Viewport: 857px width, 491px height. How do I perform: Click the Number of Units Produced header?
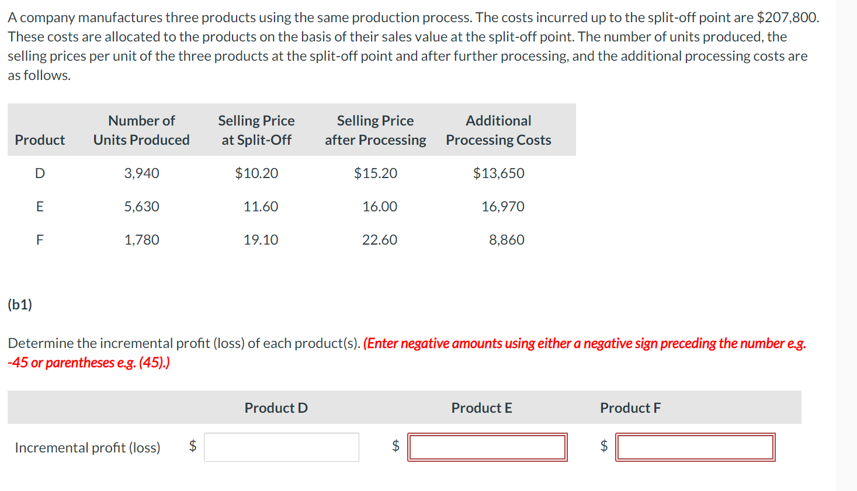(x=141, y=130)
